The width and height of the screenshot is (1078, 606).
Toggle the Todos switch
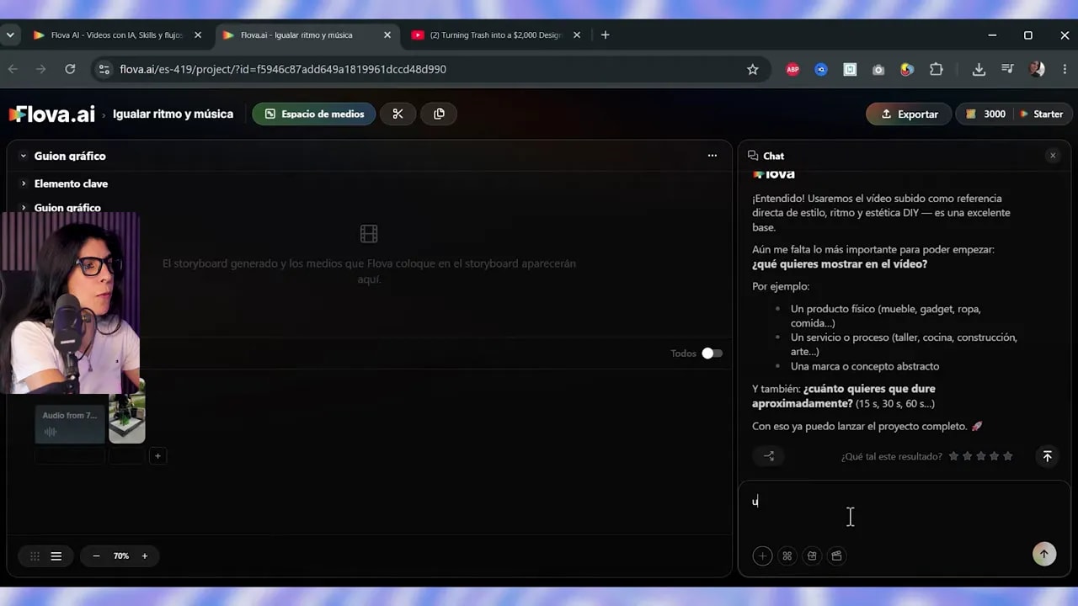[712, 353]
